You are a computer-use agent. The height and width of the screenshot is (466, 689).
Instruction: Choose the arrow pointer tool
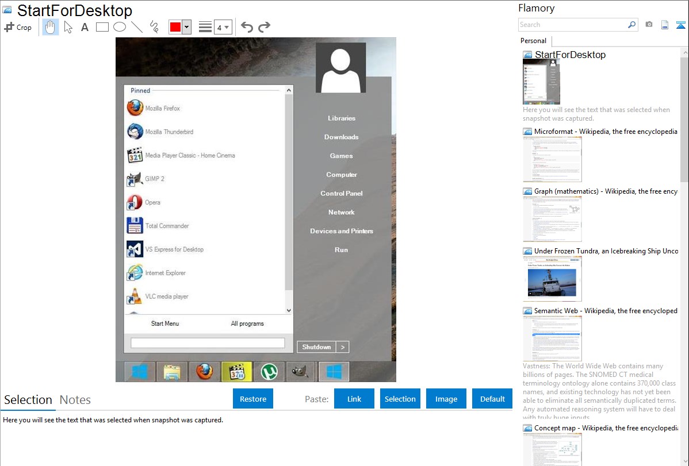(x=68, y=27)
